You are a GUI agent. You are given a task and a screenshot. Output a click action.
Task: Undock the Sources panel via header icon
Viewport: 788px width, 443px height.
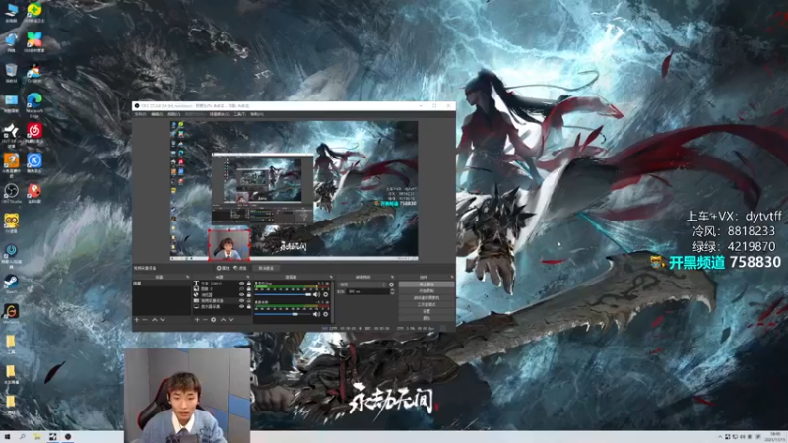pos(248,277)
